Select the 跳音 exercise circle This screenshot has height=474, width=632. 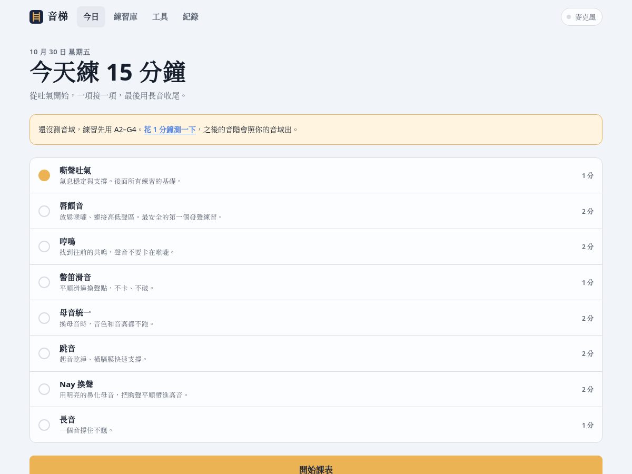(x=44, y=353)
